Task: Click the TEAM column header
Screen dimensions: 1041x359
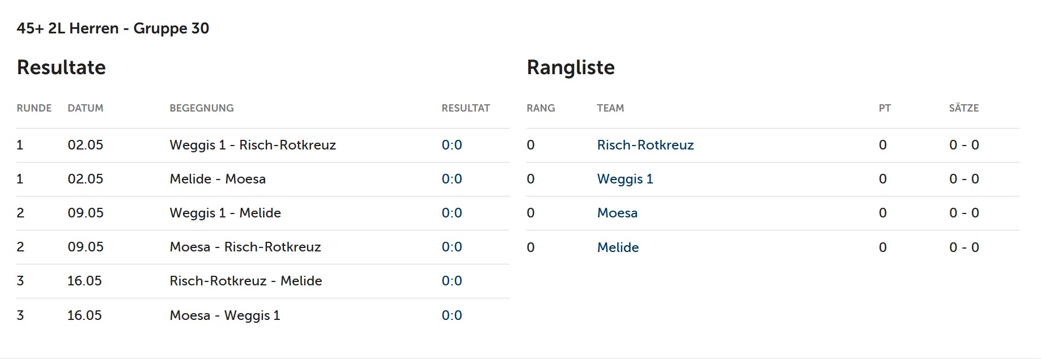Action: click(610, 108)
